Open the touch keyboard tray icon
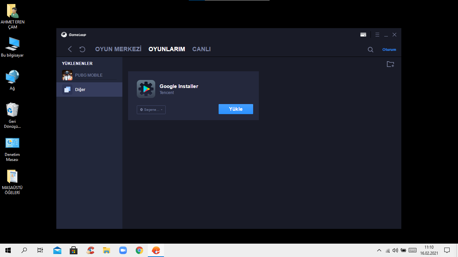 coord(413,250)
